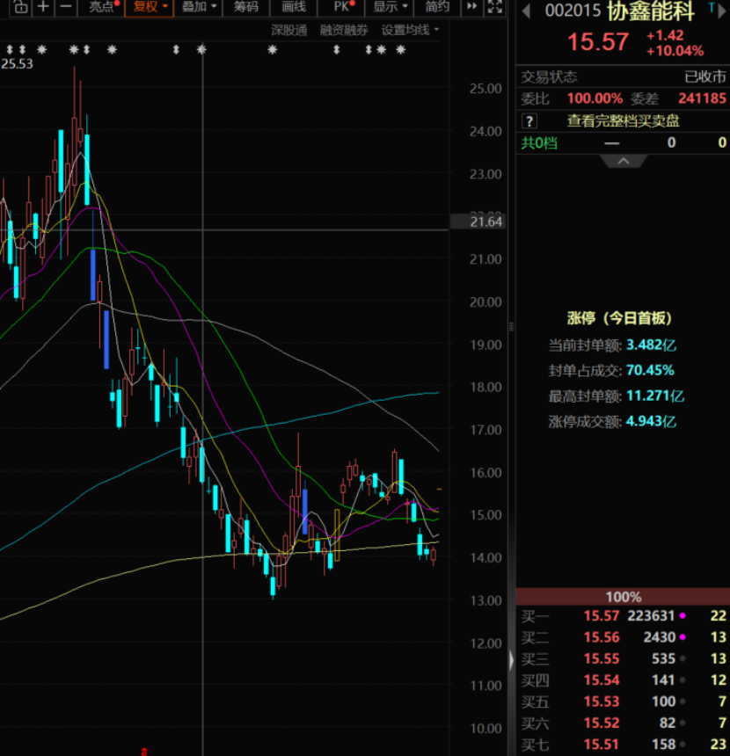Click the event marker on the crosshair line
The width and height of the screenshot is (730, 756).
[x=201, y=49]
